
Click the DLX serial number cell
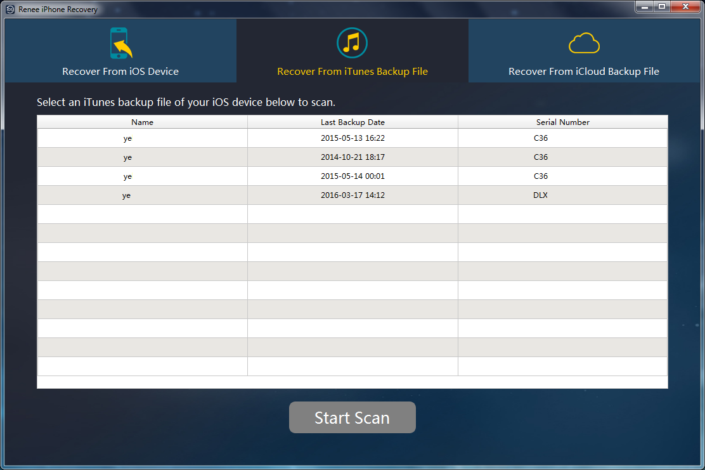[x=540, y=195]
